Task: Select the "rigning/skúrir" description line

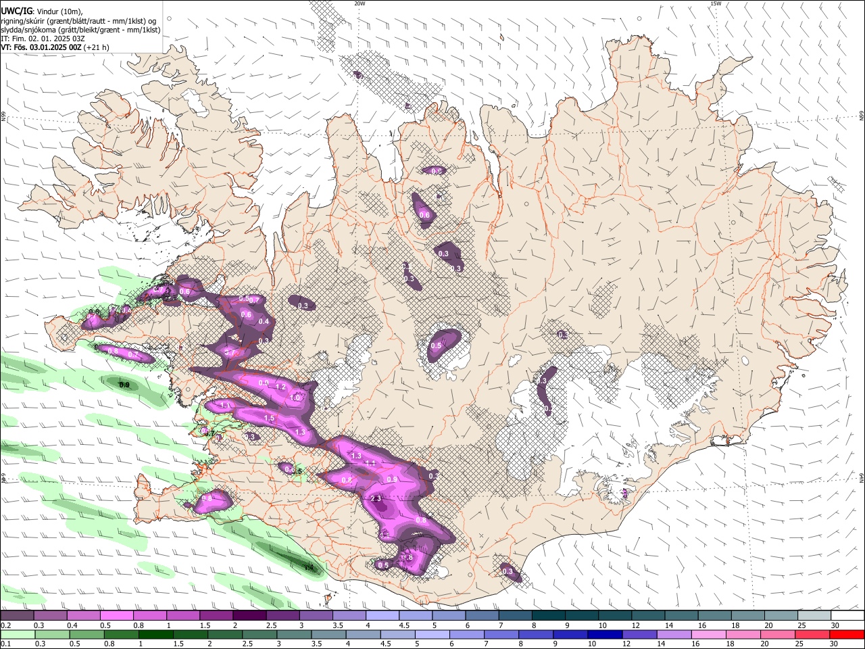Action: click(78, 21)
